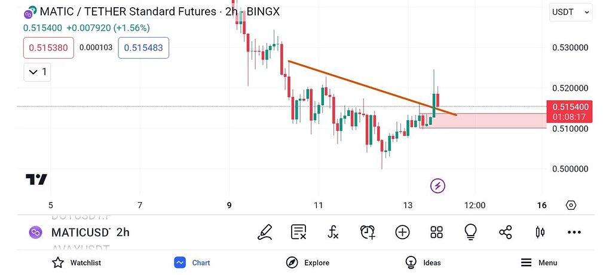Tap the plus circle add icon
The image size is (612, 275).
point(402,232)
